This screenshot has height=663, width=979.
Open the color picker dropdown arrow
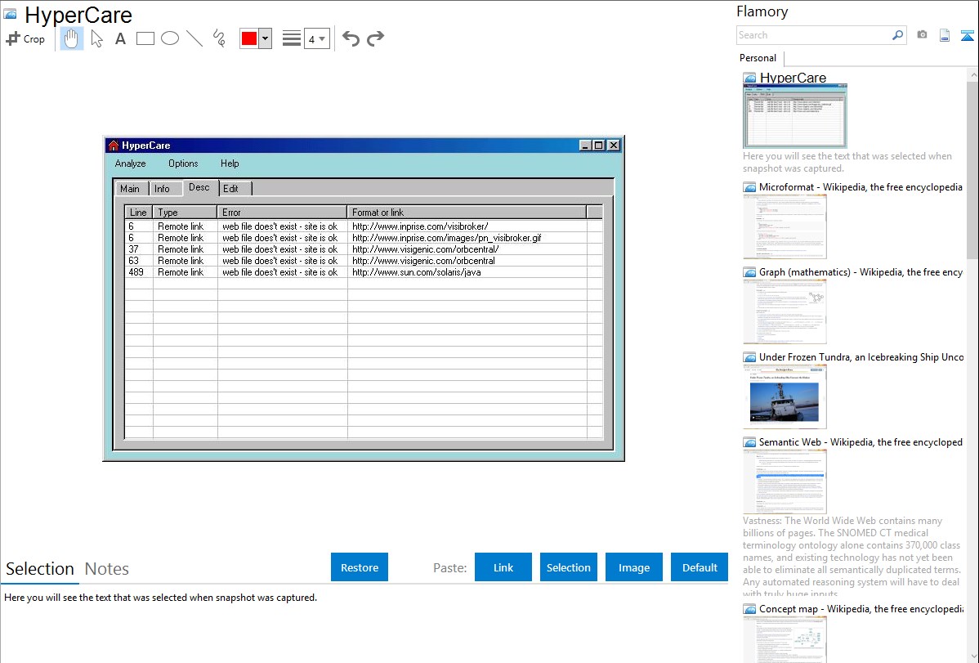pyautogui.click(x=265, y=38)
